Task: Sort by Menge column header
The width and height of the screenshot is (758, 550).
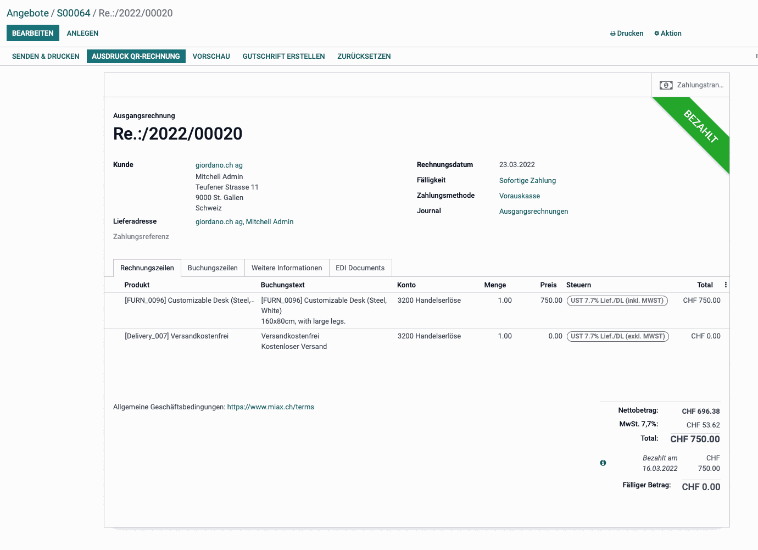Action: (495, 285)
